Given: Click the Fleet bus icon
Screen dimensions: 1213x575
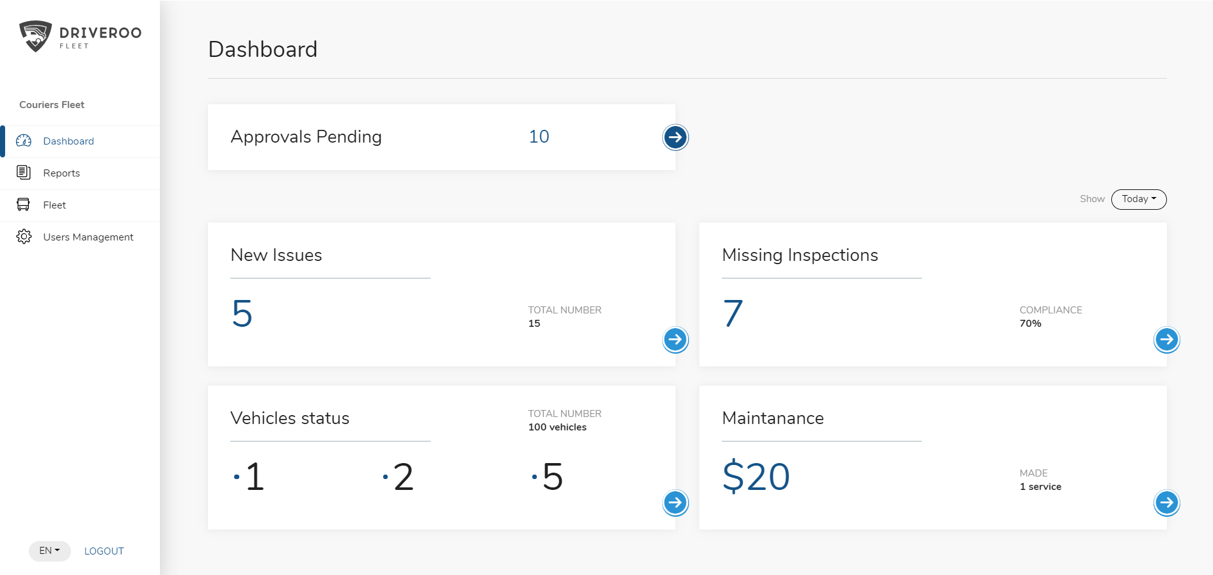Looking at the screenshot, I should pyautogui.click(x=24, y=205).
